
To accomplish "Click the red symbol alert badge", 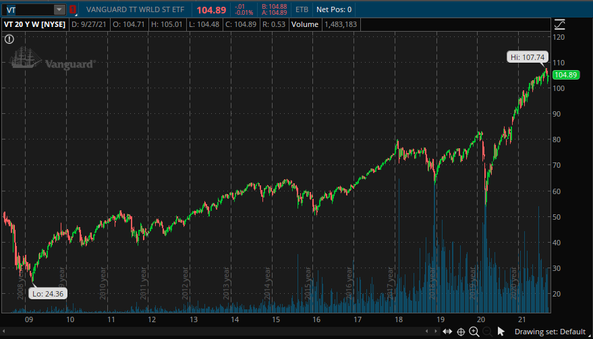I will coord(73,9).
